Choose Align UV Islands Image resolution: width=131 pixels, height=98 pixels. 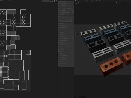click(x=66, y=41)
